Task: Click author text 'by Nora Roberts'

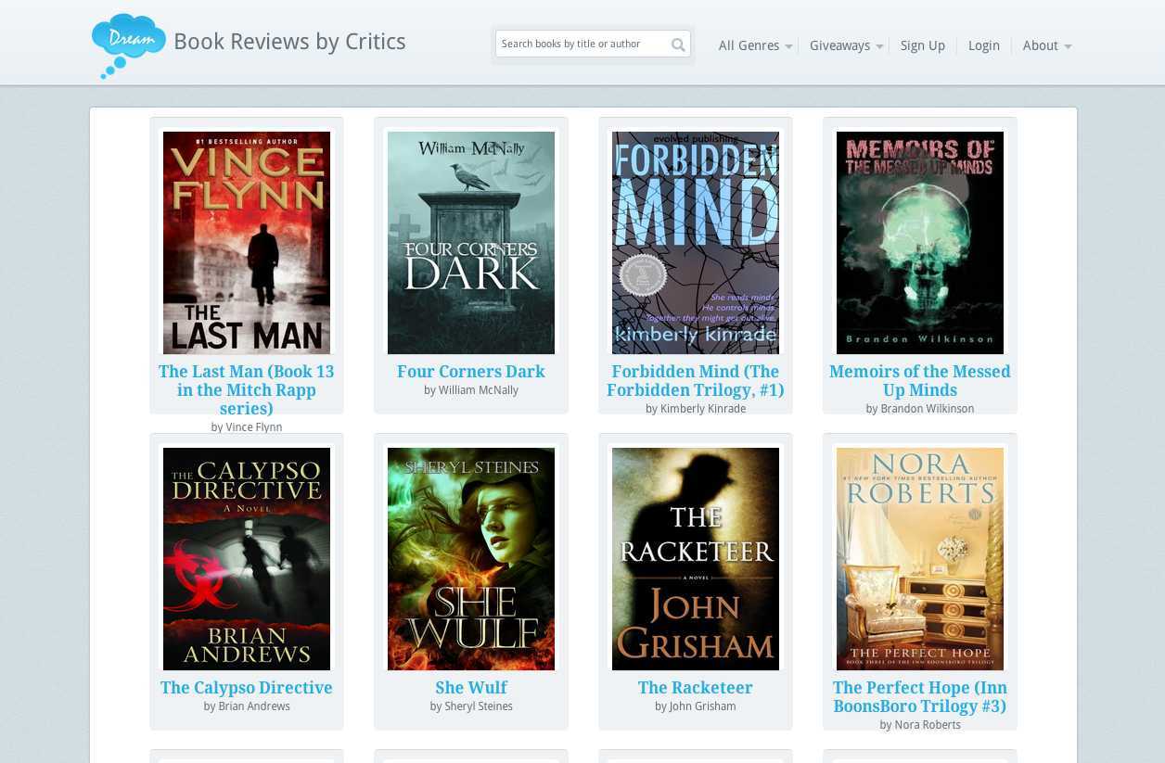Action: (x=920, y=725)
